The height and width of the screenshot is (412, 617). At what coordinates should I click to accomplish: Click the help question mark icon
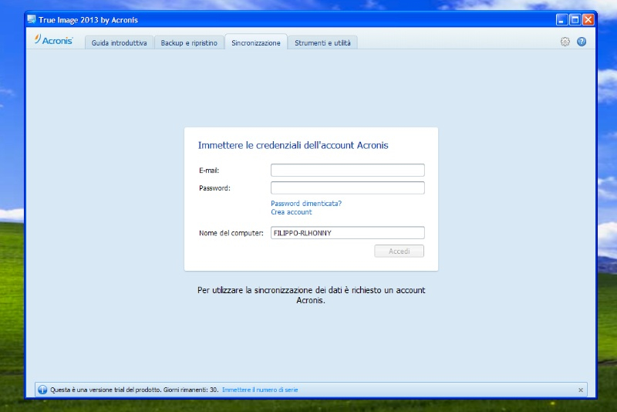pos(582,42)
